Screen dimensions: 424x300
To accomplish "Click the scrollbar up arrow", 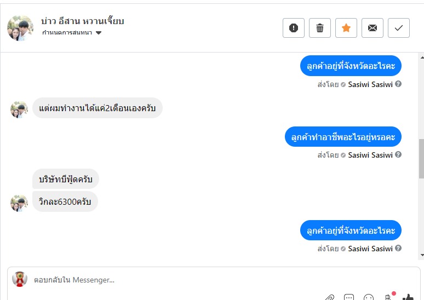I will tap(421, 56).
